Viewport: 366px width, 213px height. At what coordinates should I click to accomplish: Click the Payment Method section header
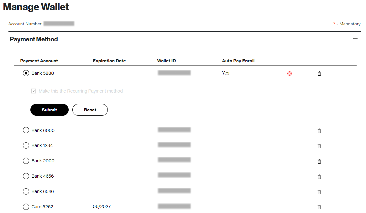(x=34, y=39)
